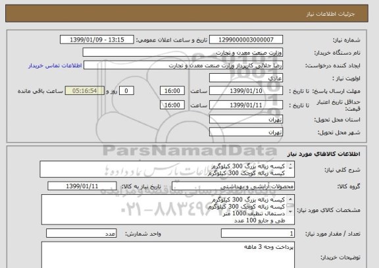Click the goods group field

point(233,186)
